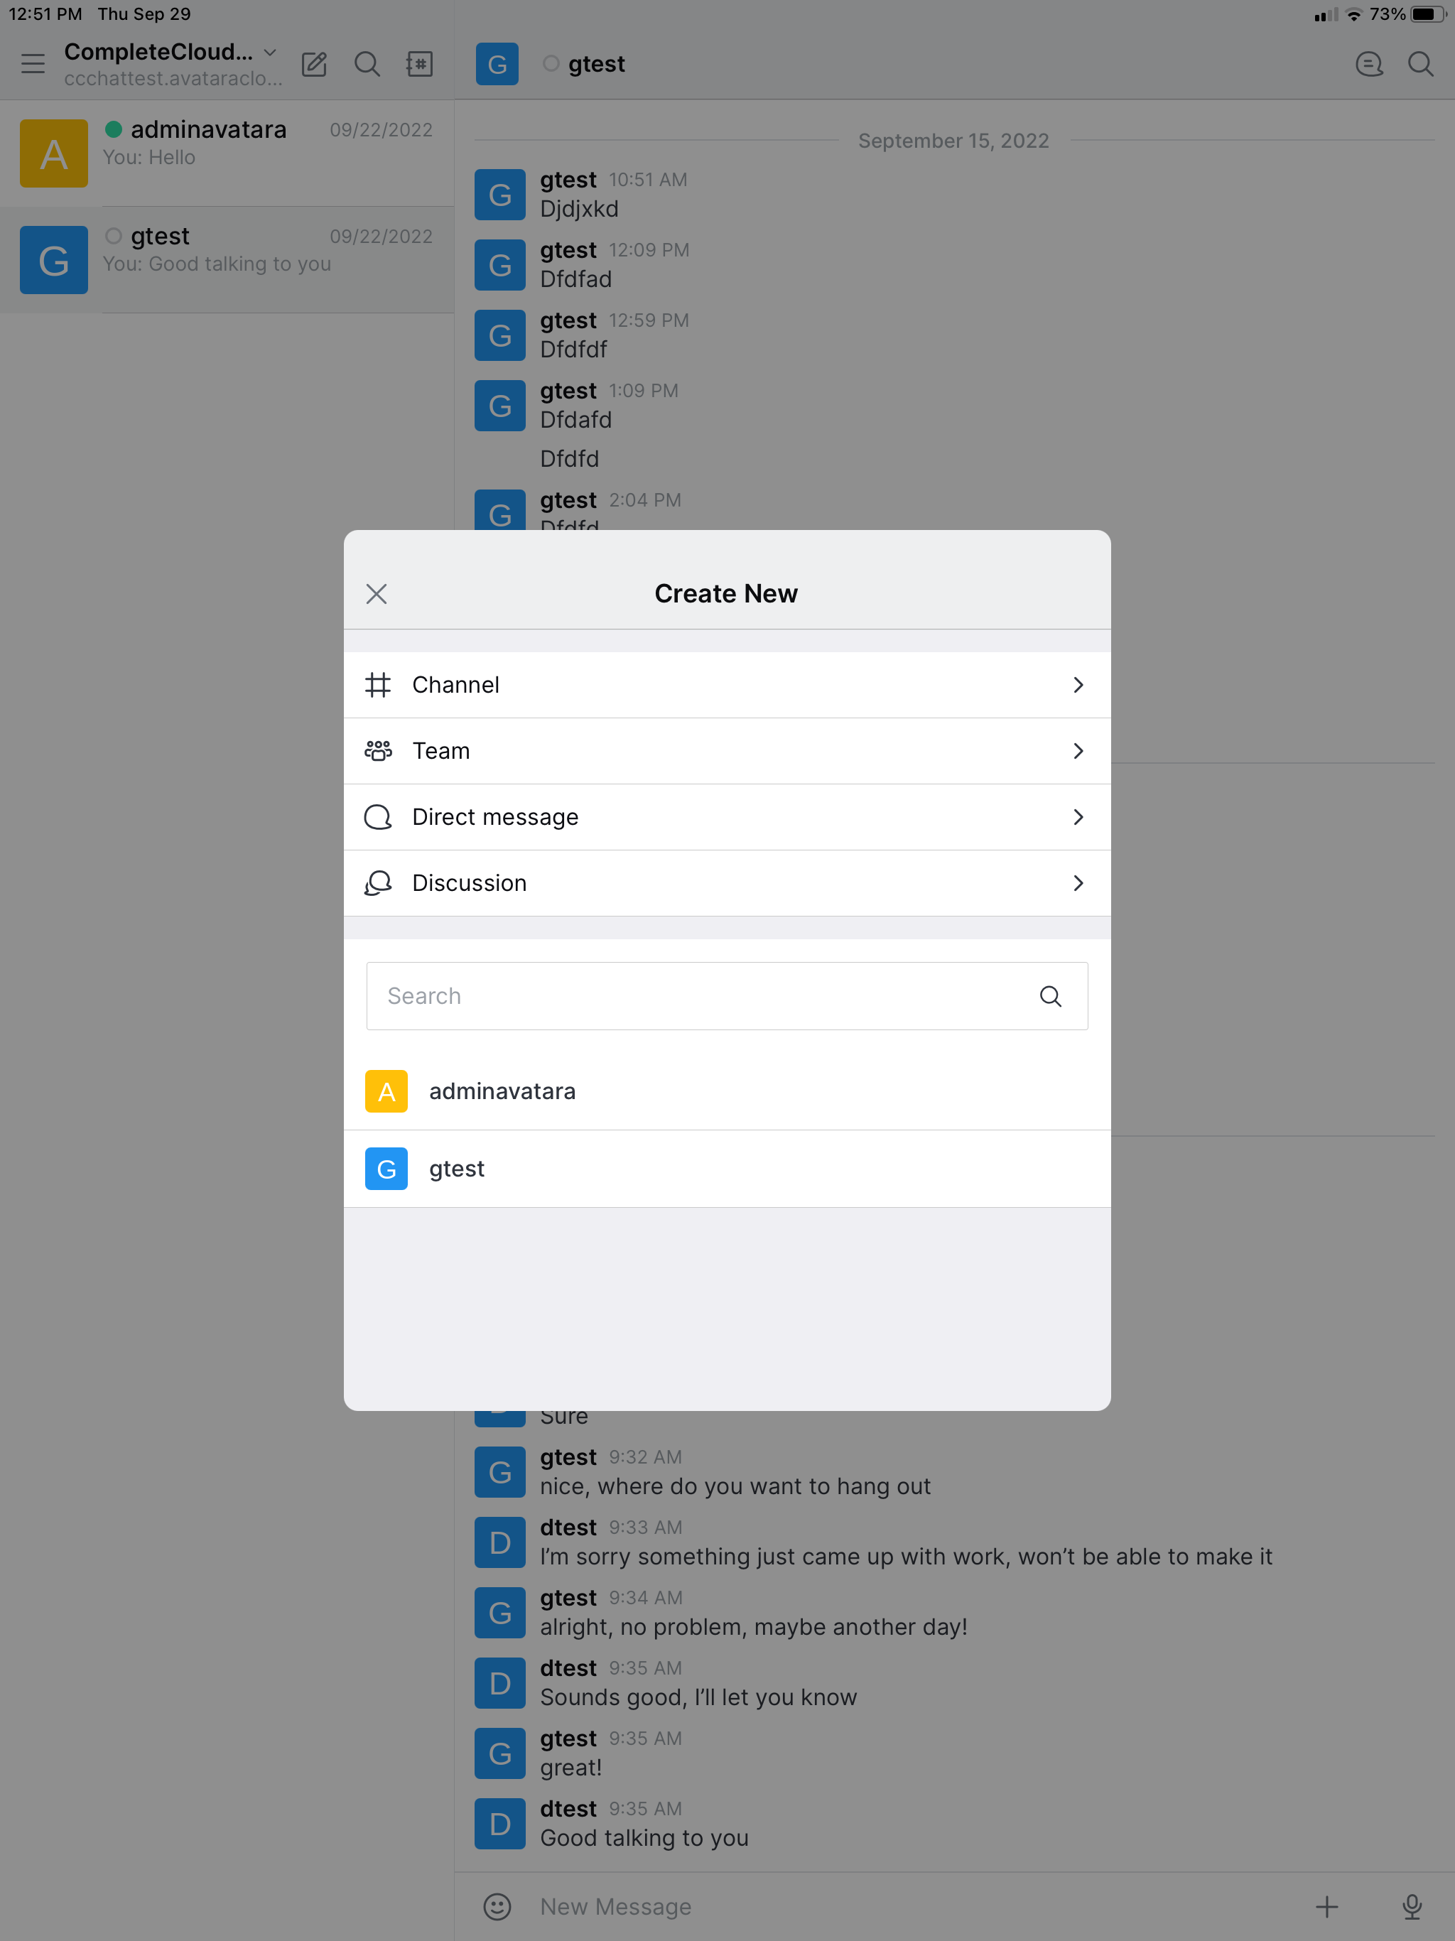Tap gtest room header title

[597, 64]
